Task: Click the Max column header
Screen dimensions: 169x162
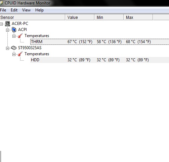Action: tap(138, 18)
